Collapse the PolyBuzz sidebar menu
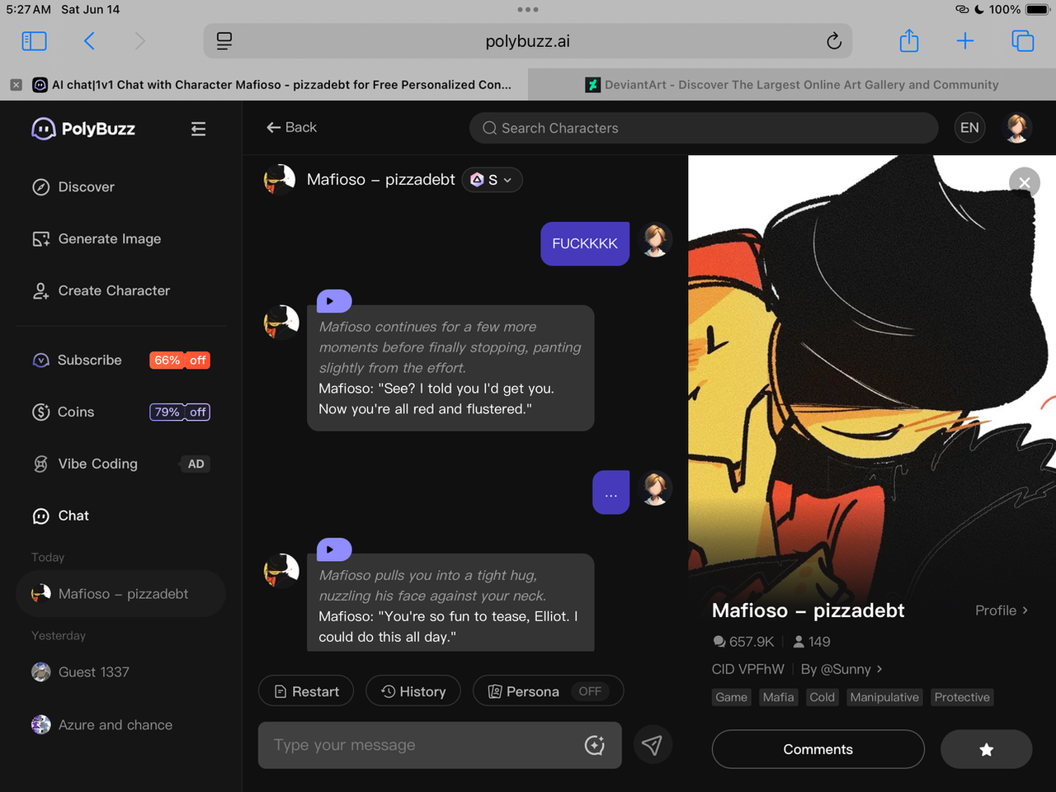The width and height of the screenshot is (1056, 792). point(198,129)
